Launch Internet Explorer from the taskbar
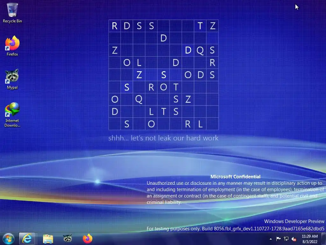The height and width of the screenshot is (245, 326). 27,239
